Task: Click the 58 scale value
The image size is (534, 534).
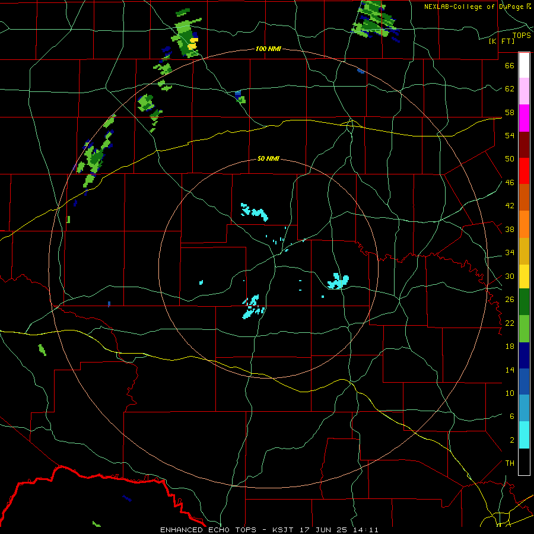Action: pos(510,112)
